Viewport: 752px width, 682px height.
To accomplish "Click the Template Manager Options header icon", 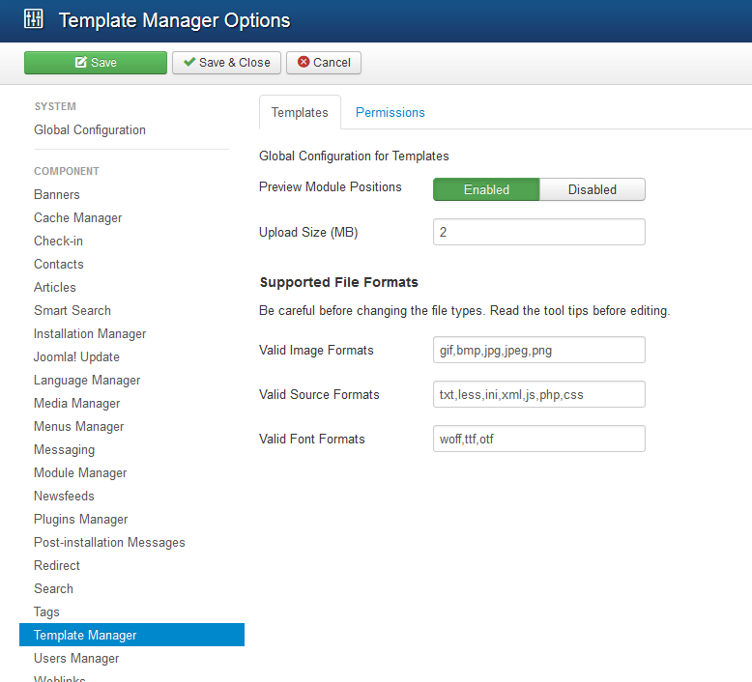I will pos(34,19).
